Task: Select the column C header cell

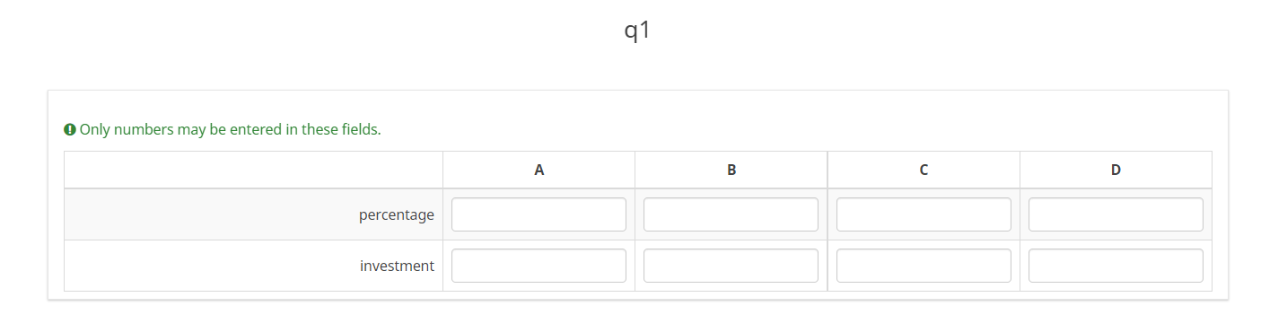Action: [924, 170]
